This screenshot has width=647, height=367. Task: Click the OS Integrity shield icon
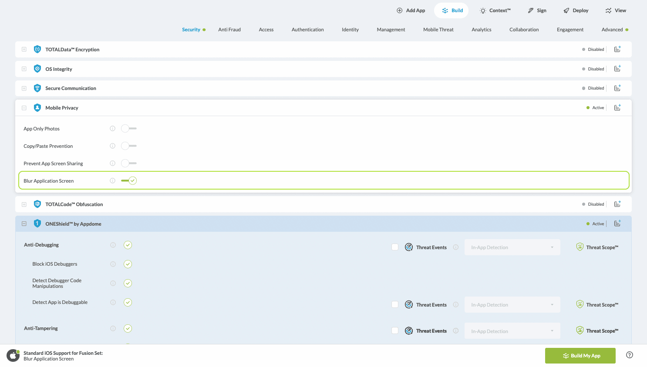pos(37,69)
